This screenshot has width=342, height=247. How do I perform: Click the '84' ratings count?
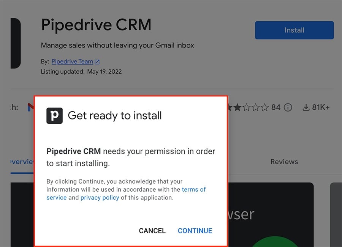pos(277,107)
